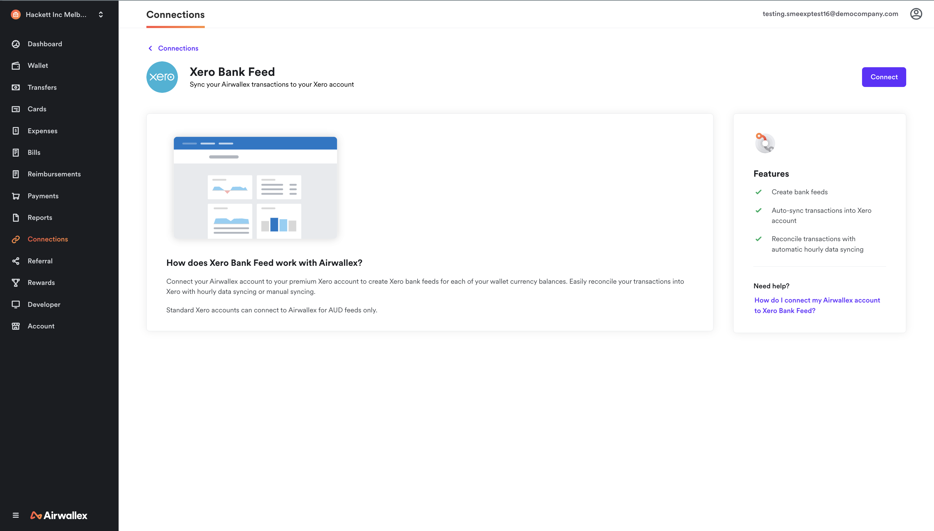This screenshot has width=934, height=531.
Task: Click the green check beside Reconcile transactions
Action: coord(758,239)
